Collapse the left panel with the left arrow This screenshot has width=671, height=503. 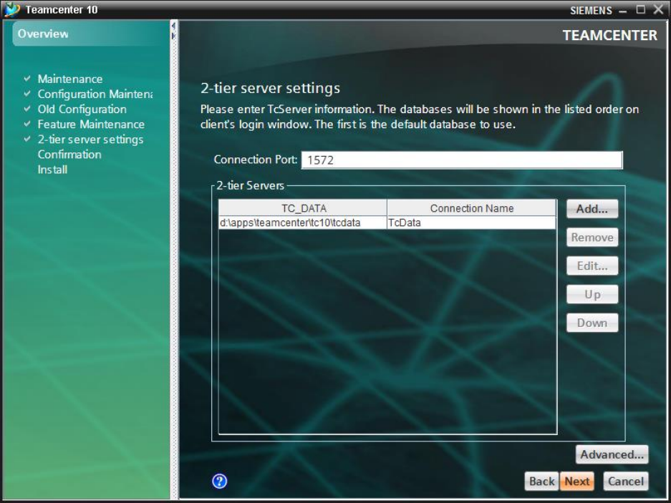pyautogui.click(x=173, y=26)
